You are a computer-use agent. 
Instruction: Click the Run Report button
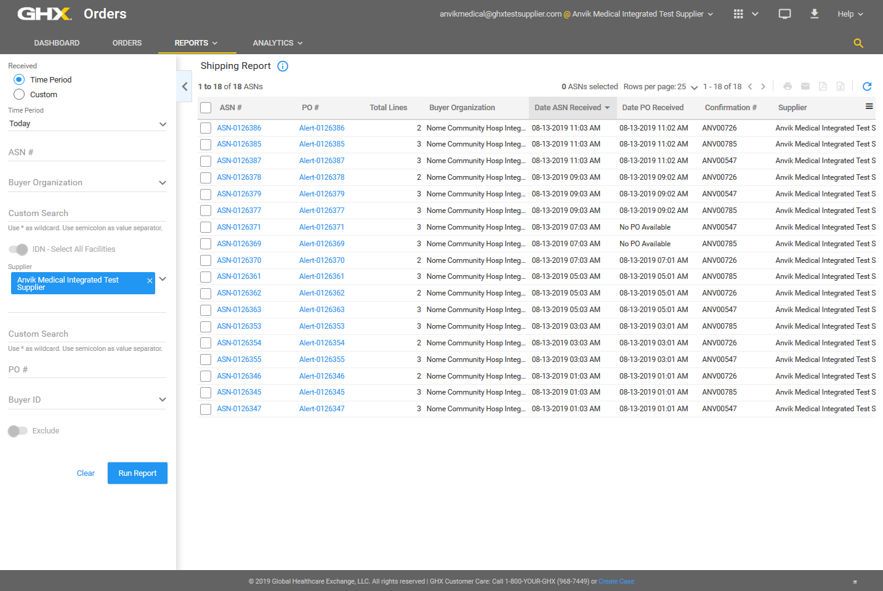[x=137, y=473]
